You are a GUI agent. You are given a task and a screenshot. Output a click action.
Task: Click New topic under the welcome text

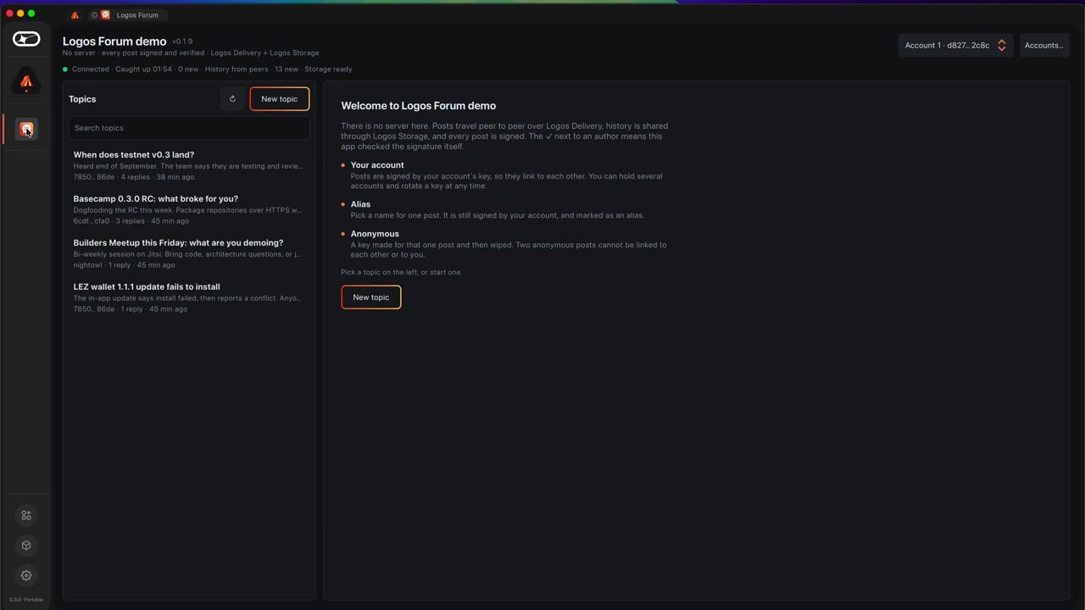(x=370, y=297)
